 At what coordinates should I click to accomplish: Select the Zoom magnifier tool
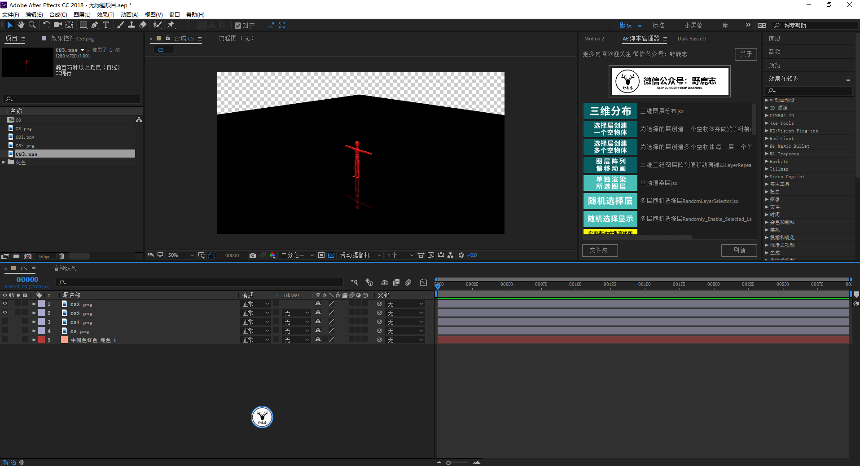point(32,25)
